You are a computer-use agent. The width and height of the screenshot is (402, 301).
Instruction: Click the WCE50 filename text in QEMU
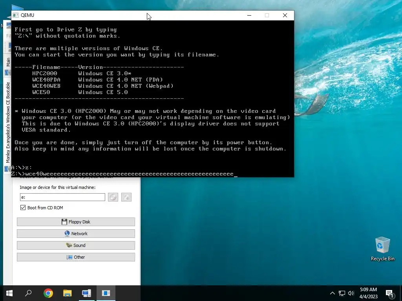[x=41, y=92]
